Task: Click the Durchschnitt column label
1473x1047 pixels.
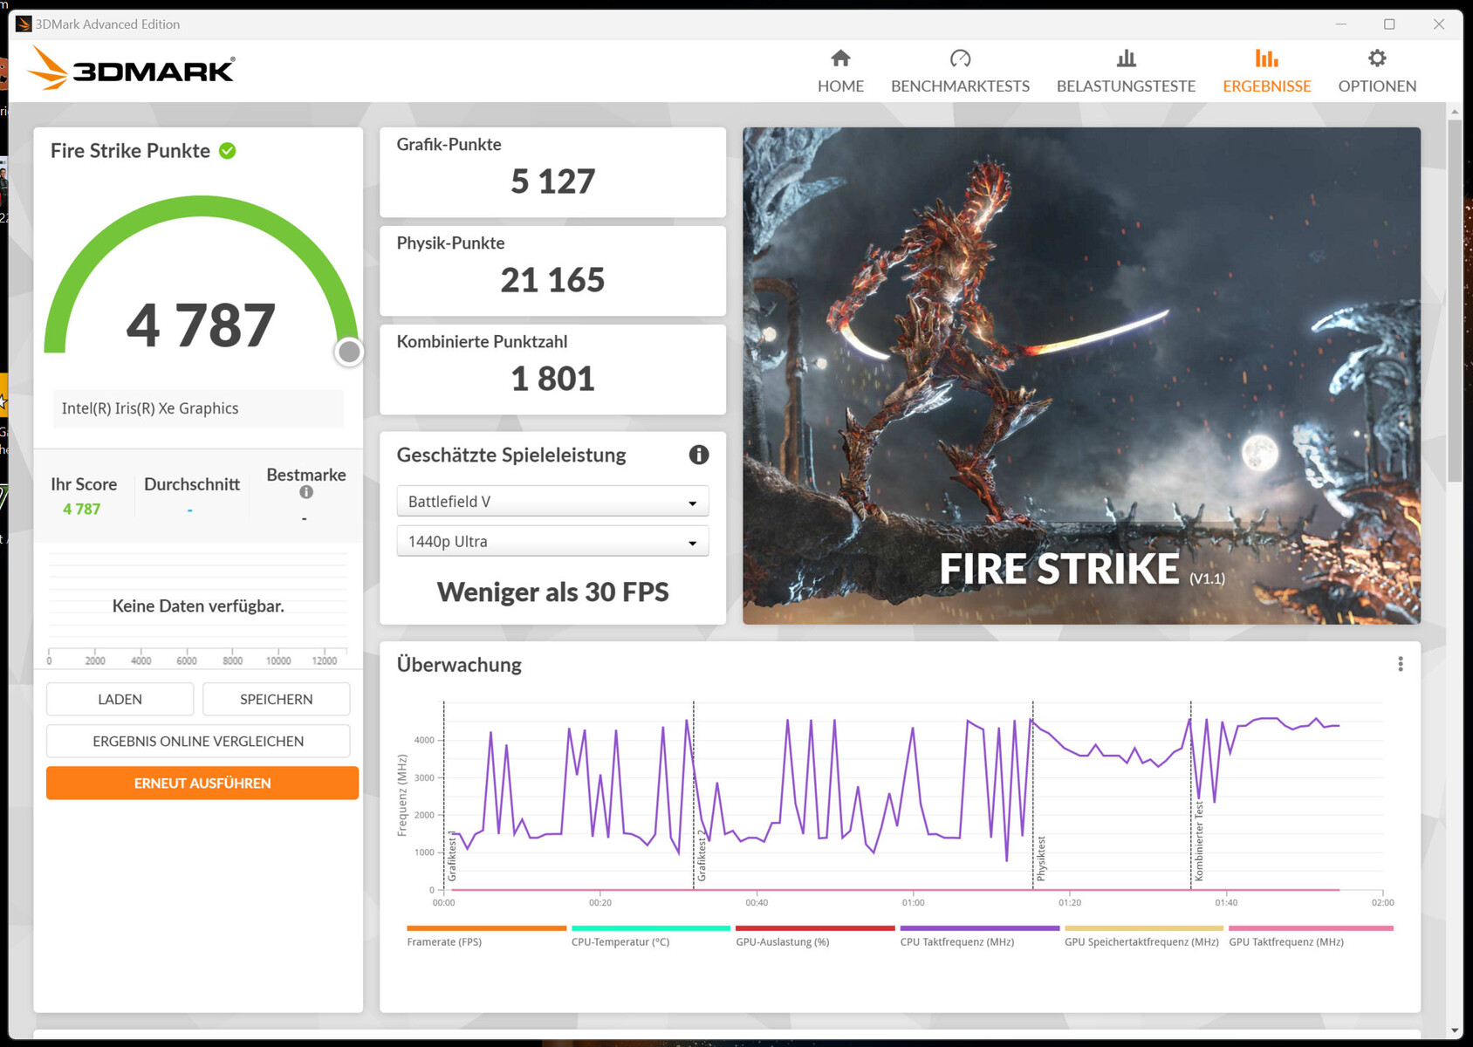Action: (192, 484)
